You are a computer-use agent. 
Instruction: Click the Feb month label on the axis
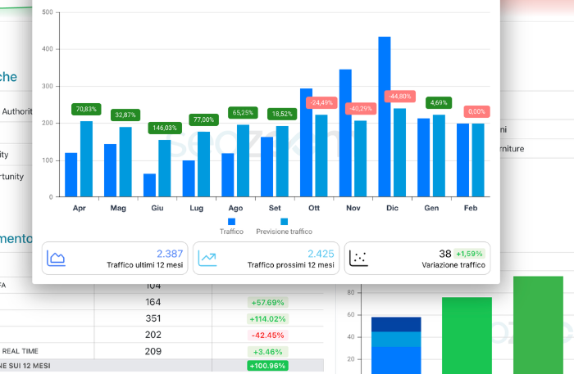click(x=471, y=208)
